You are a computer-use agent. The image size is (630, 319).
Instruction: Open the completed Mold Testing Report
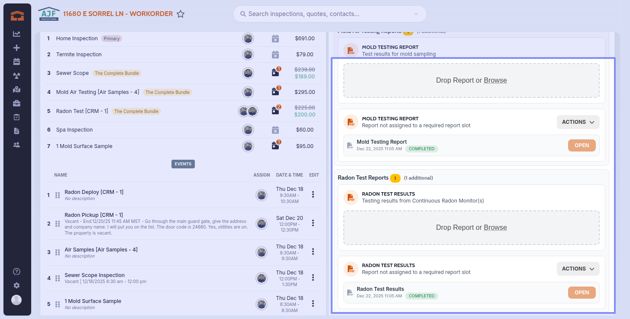tap(582, 145)
